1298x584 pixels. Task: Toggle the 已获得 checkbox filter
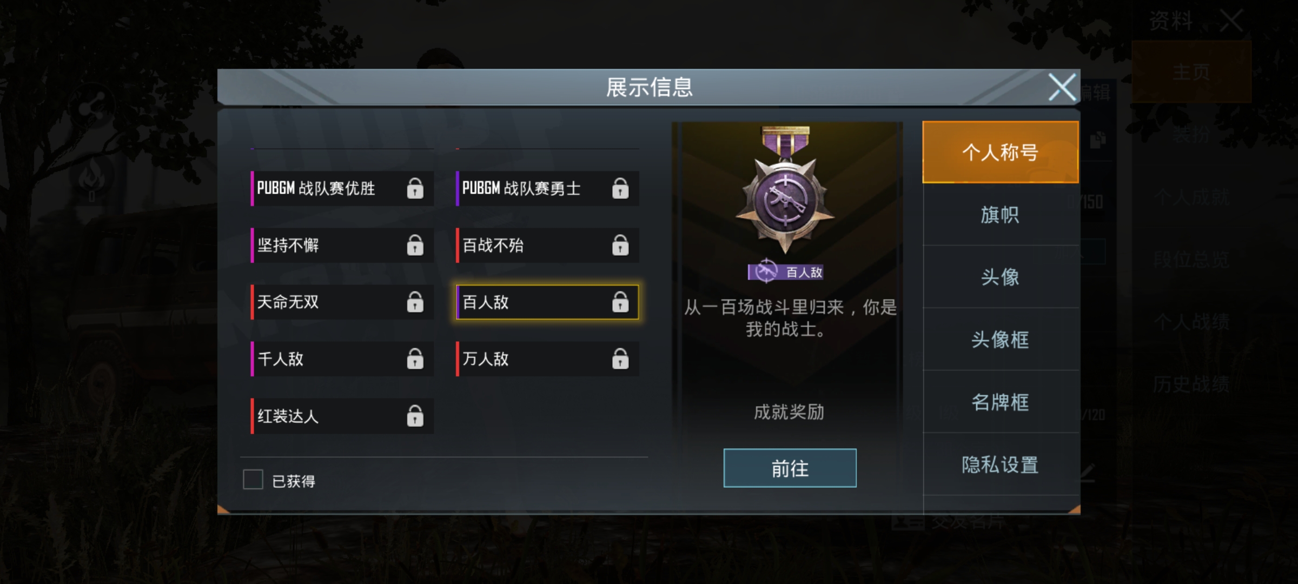pyautogui.click(x=253, y=479)
